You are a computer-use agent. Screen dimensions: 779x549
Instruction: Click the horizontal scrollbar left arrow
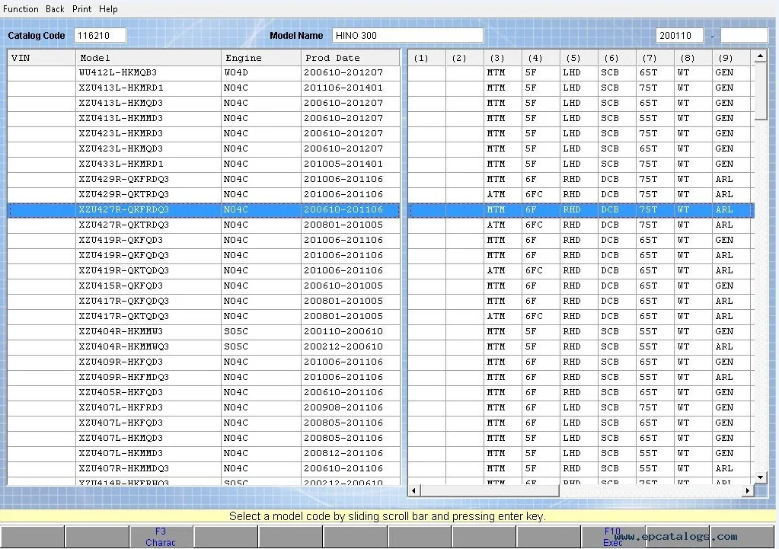[413, 491]
